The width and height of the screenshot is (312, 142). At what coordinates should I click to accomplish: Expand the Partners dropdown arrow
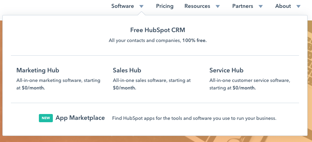tap(261, 6)
